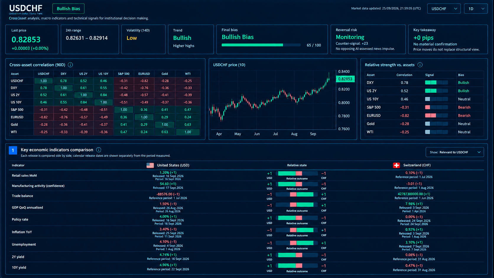Click the USDCHF–EURUSD −0.82 correlation cell
Screen dimensions: 494x278
[144, 81]
